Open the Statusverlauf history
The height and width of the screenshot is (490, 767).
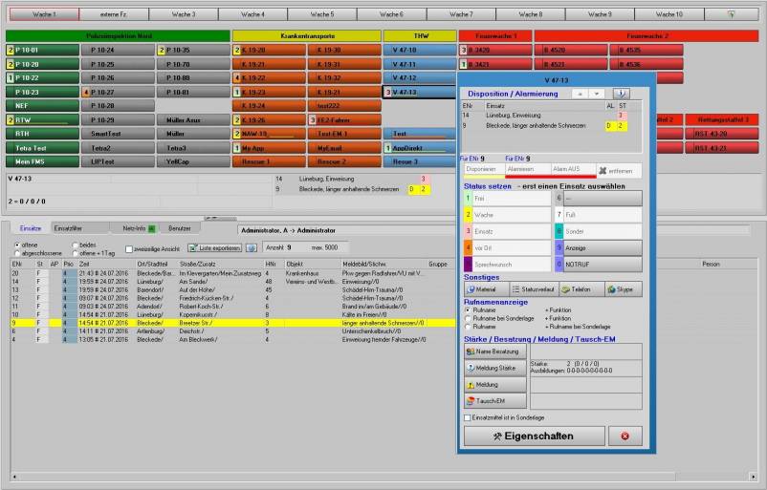(x=534, y=288)
